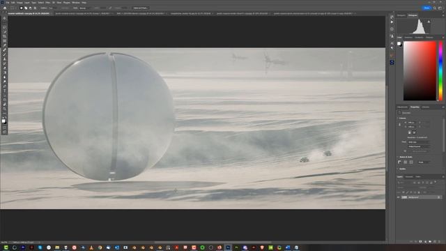Select the Eyedropper tool
The height and width of the screenshot is (251, 446).
[4, 45]
